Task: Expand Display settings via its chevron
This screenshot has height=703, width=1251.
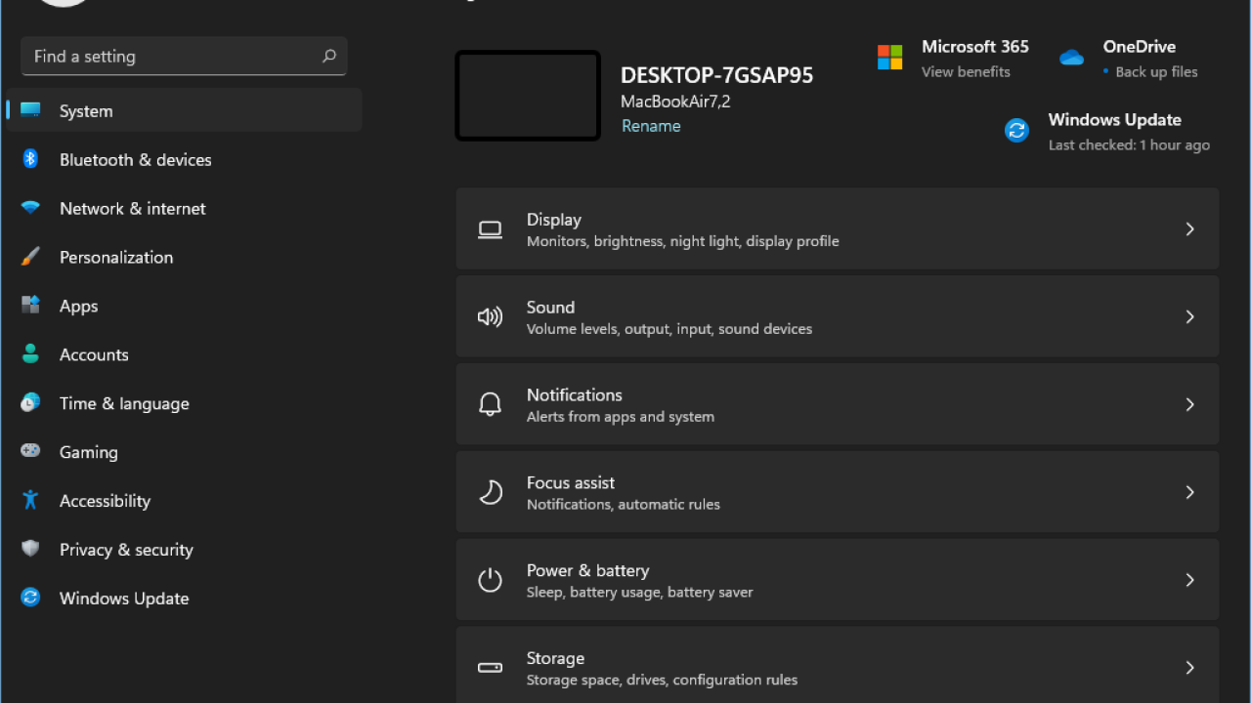Action: (1189, 229)
